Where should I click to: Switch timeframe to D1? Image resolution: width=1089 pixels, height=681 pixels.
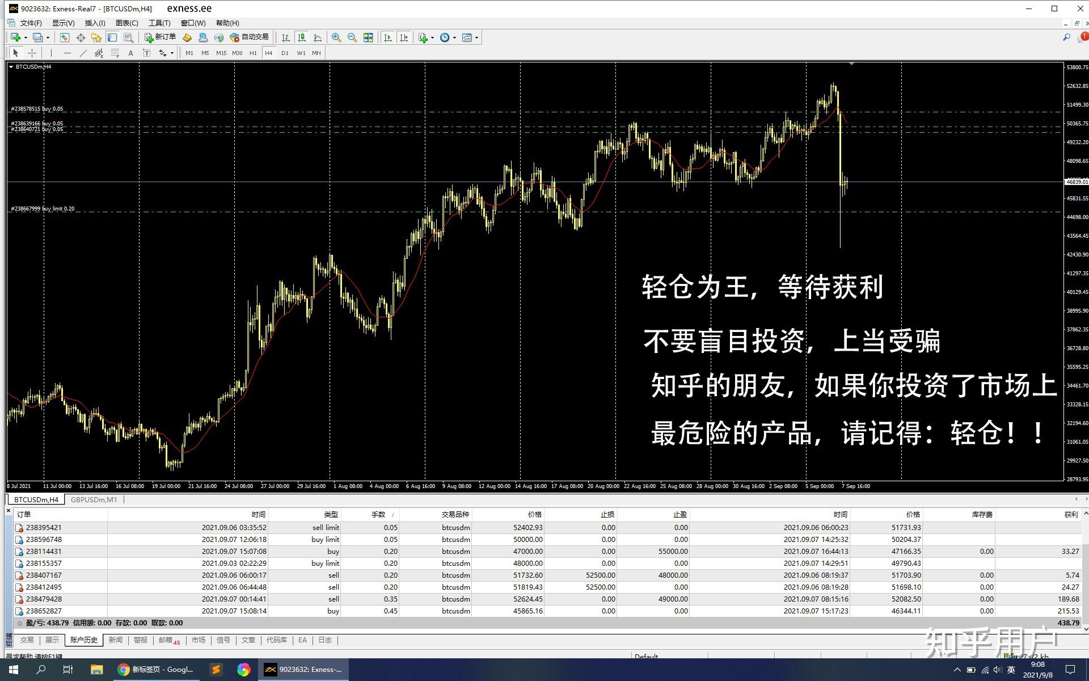point(285,53)
